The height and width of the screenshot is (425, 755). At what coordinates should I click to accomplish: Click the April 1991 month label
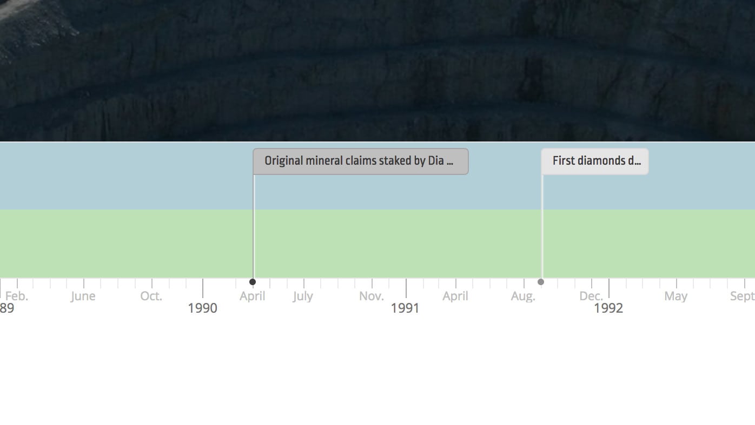click(x=455, y=296)
